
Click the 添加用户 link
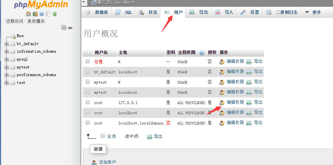pos(107,162)
